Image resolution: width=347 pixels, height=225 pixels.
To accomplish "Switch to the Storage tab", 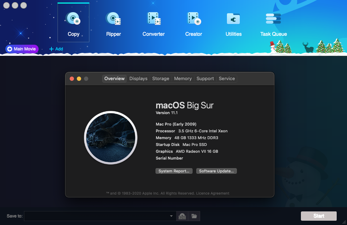I will [x=161, y=79].
